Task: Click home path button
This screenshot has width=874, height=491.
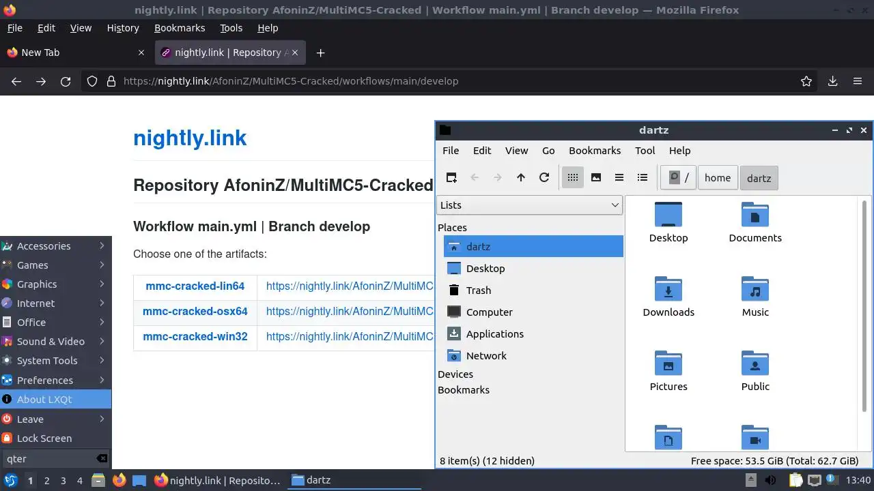Action: (x=718, y=177)
